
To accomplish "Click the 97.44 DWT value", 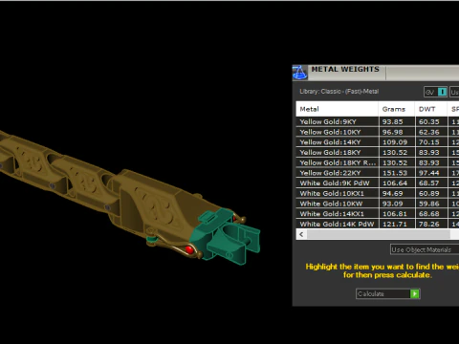I will tap(429, 173).
